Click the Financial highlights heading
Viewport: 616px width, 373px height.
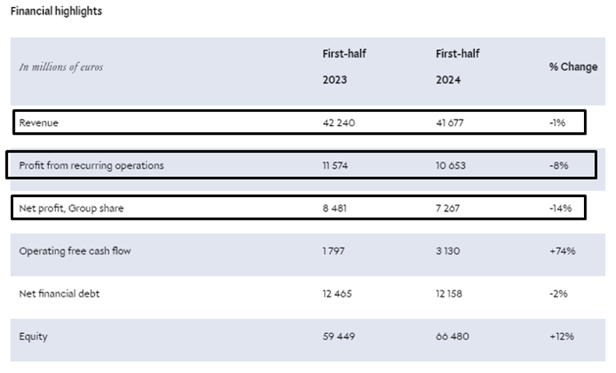56,12
